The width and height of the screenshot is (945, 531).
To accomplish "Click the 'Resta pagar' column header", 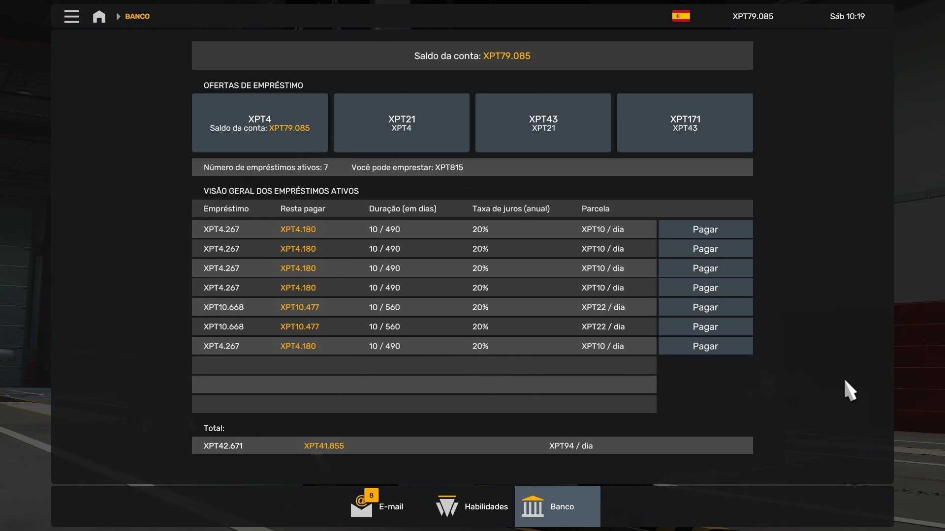I will pos(303,208).
